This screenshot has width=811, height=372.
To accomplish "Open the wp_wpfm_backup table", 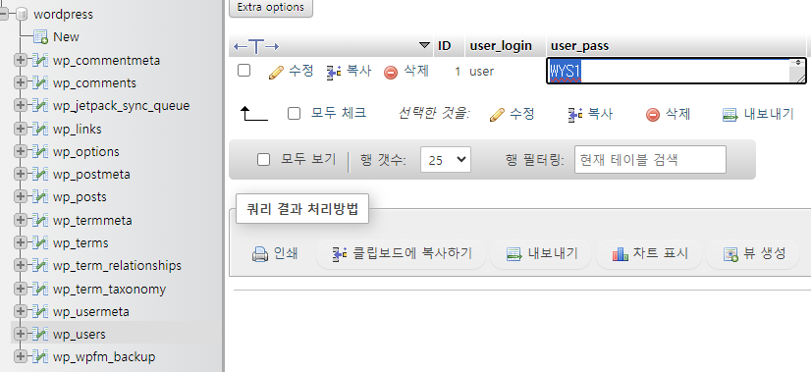I will tap(104, 356).
